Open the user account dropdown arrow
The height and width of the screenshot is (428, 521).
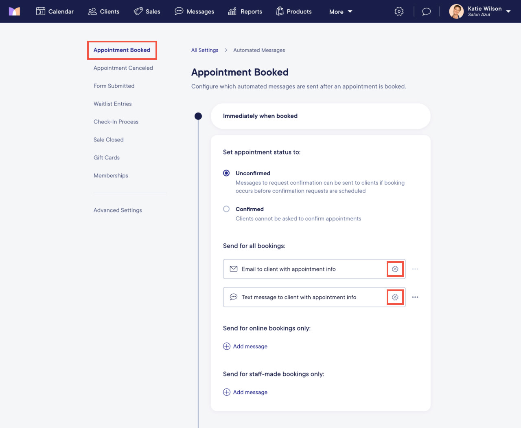(508, 11)
